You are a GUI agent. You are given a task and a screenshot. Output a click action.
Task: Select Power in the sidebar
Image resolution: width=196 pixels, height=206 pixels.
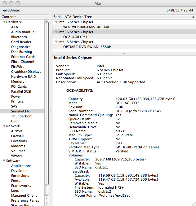[16, 96]
